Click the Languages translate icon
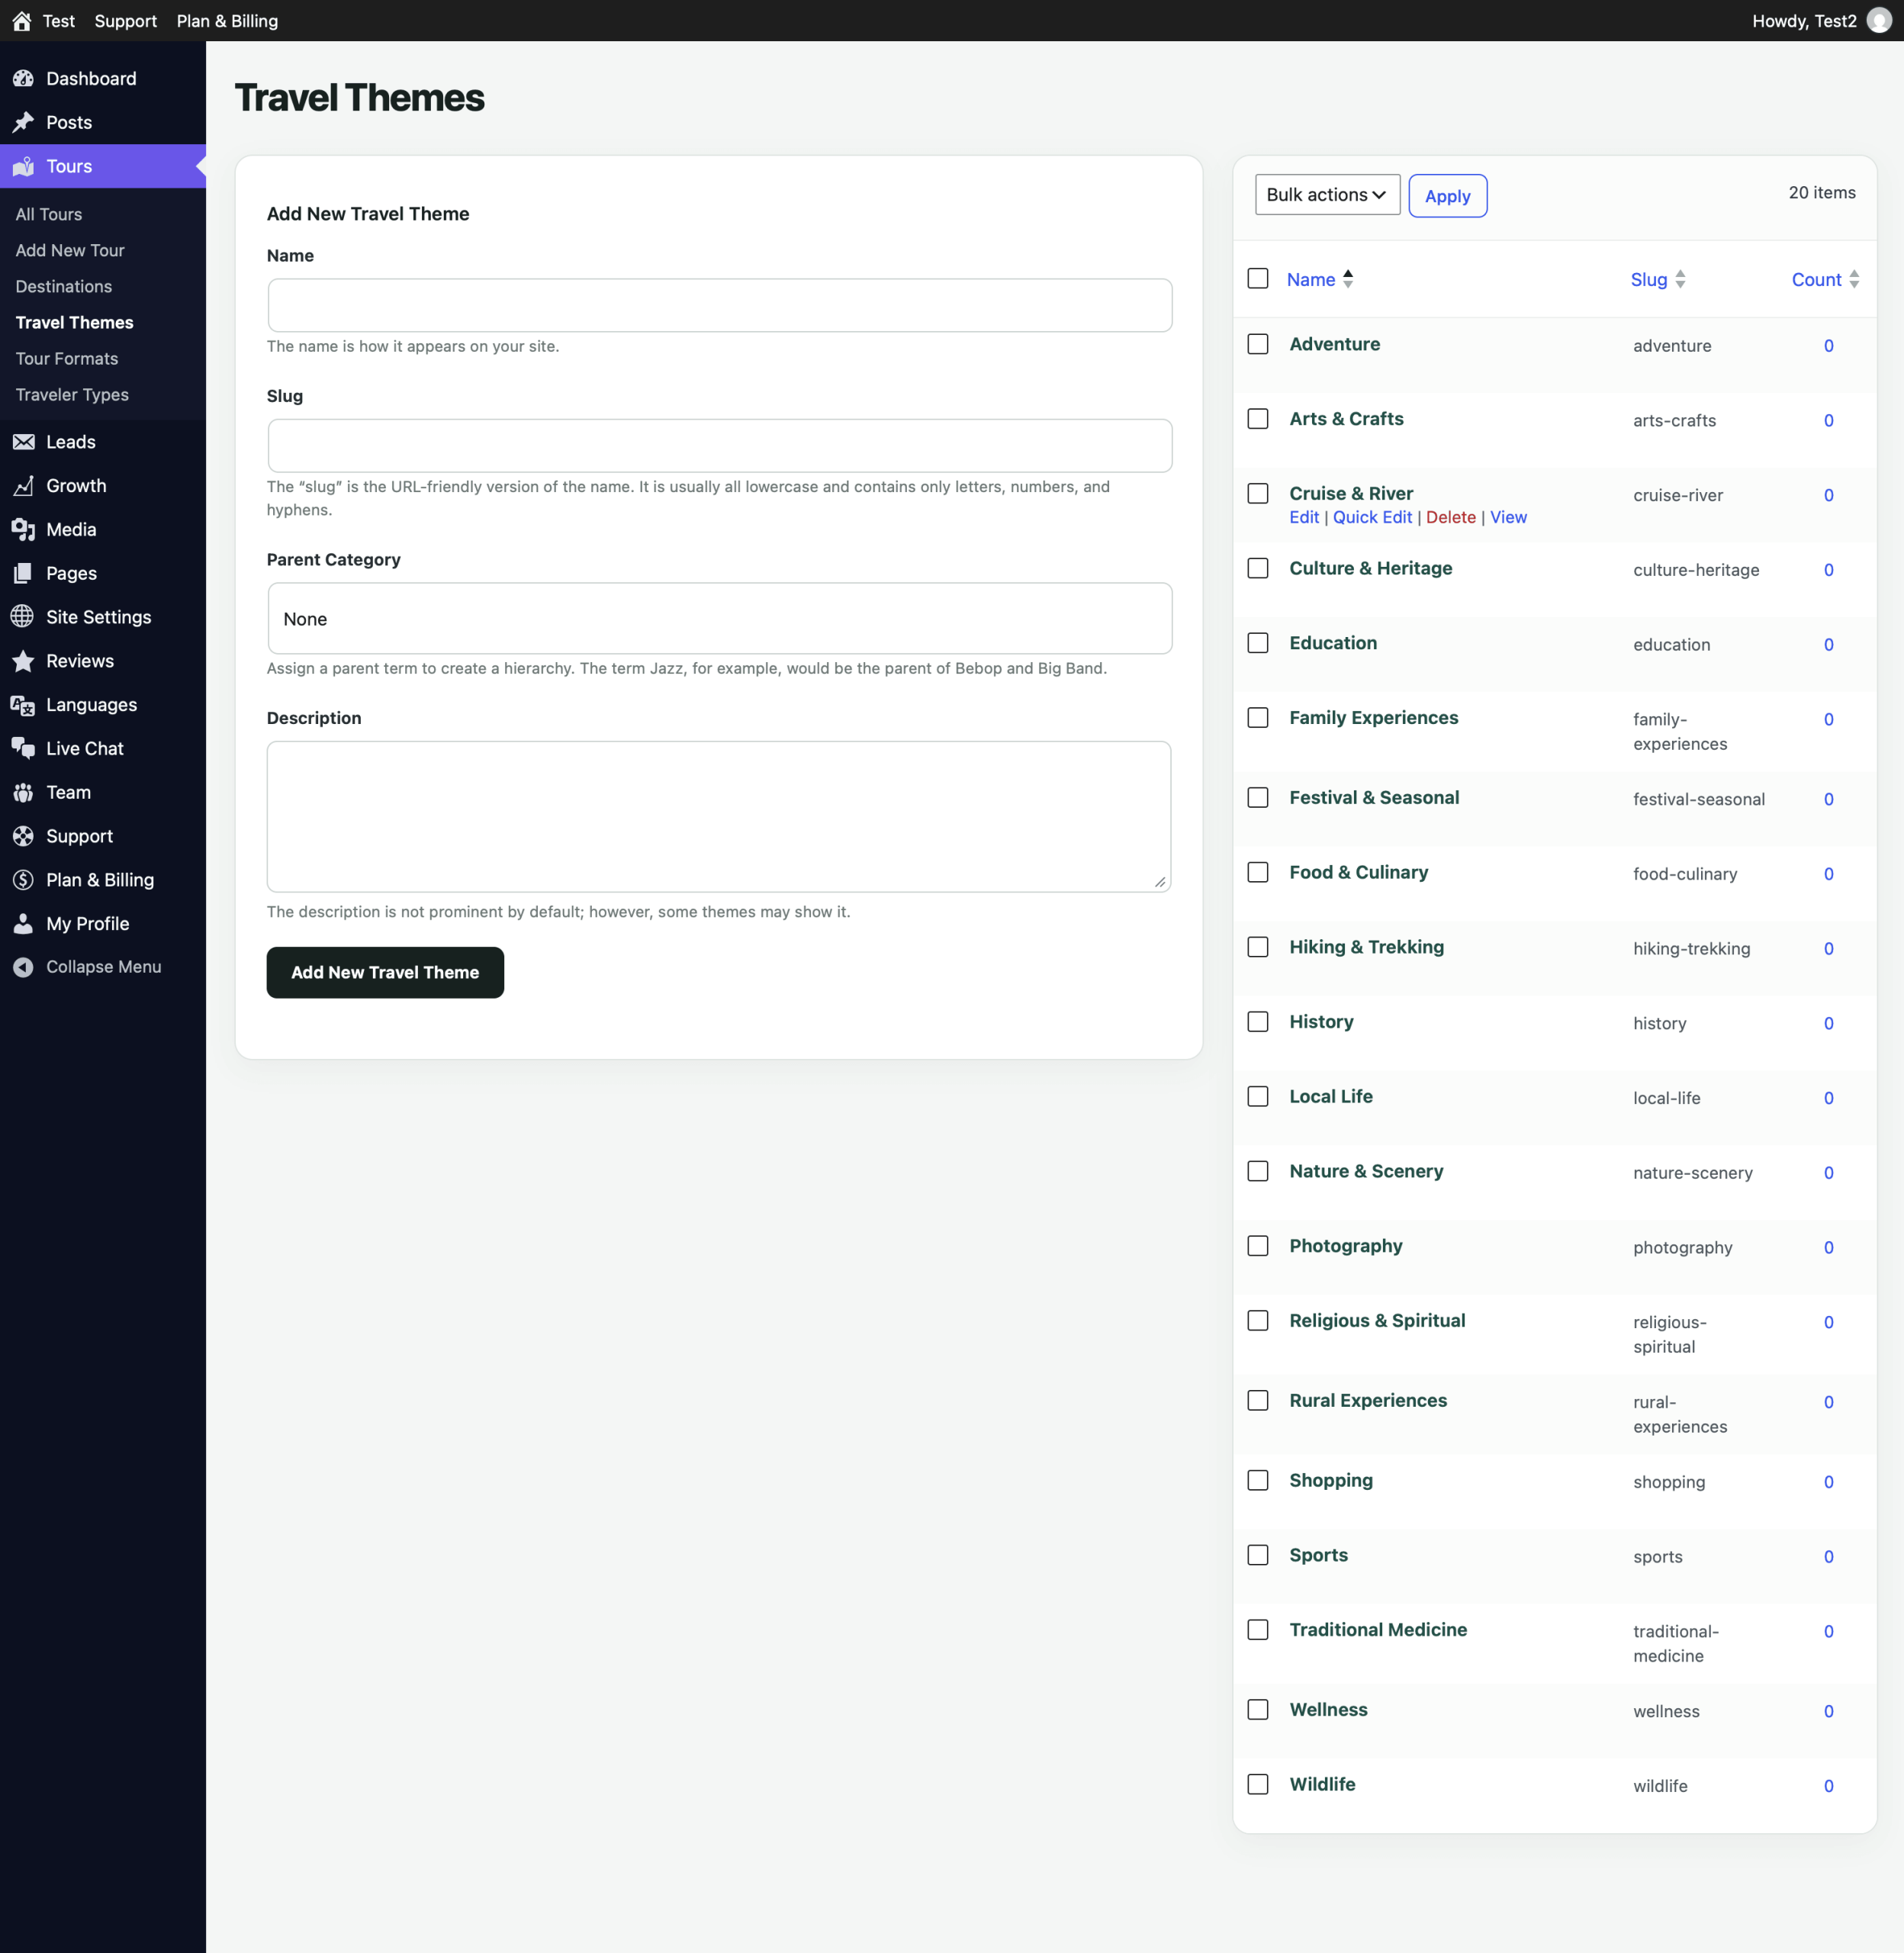 coord(24,705)
